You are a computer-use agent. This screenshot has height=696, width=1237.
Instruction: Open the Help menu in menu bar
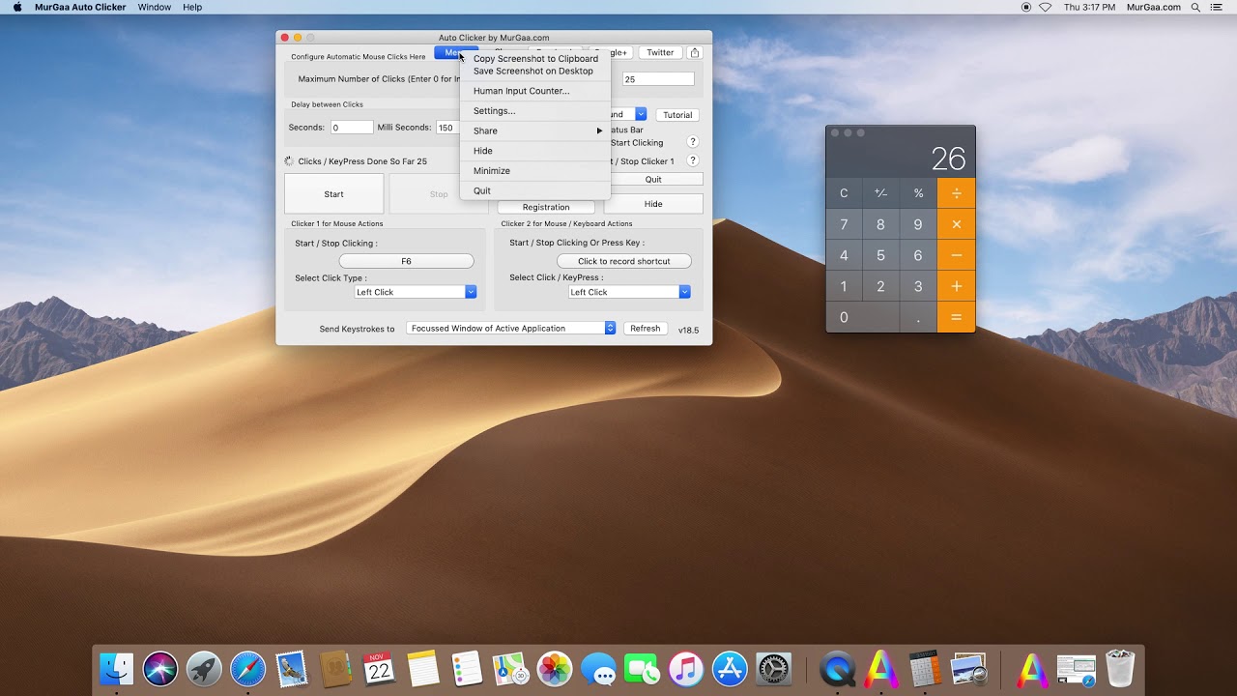click(x=192, y=7)
